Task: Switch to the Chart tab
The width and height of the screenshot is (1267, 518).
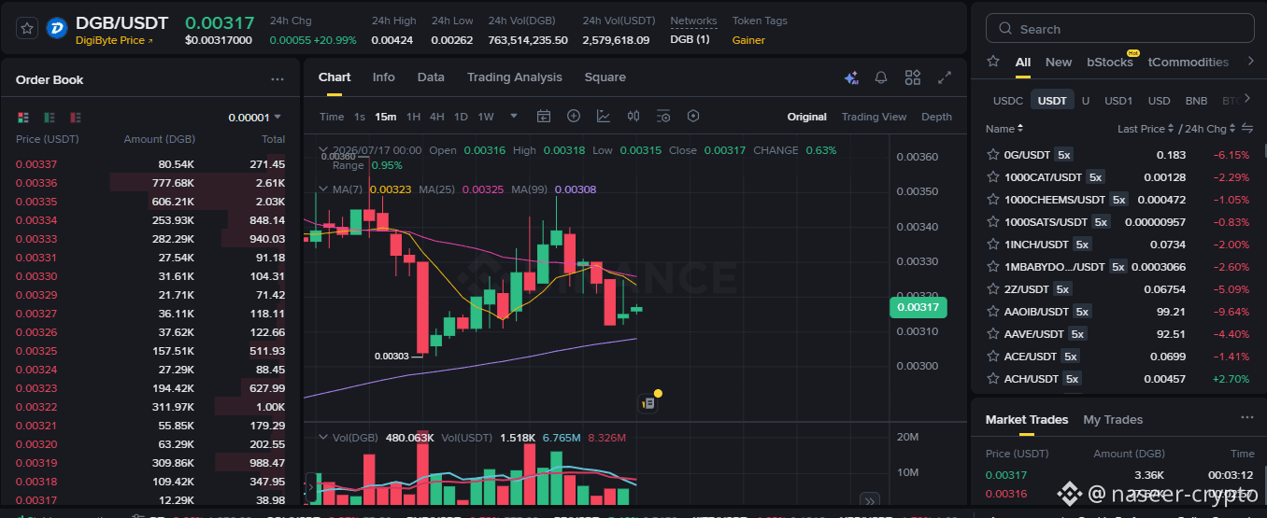Action: pyautogui.click(x=335, y=77)
